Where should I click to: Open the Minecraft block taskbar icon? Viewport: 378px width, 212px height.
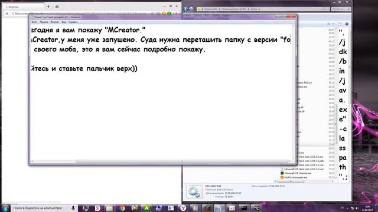pos(207,208)
